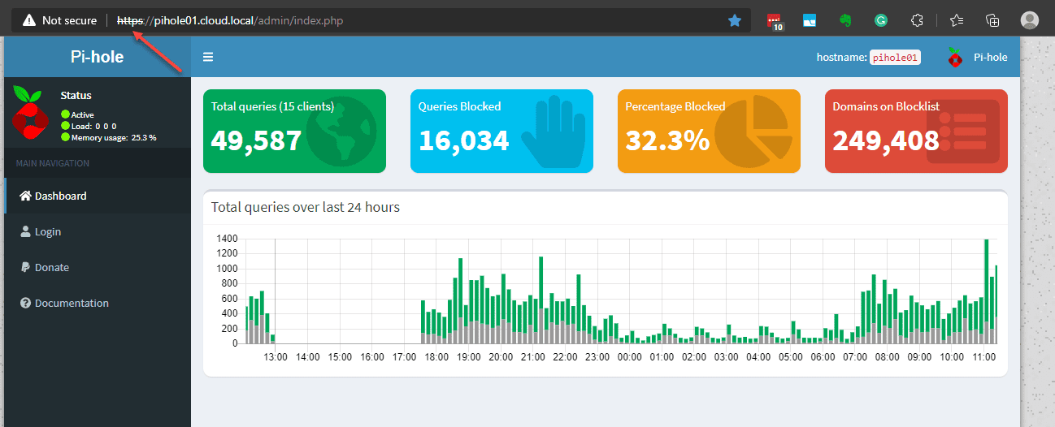
Task: Click the globe icon on Total queries card
Action: (x=341, y=131)
